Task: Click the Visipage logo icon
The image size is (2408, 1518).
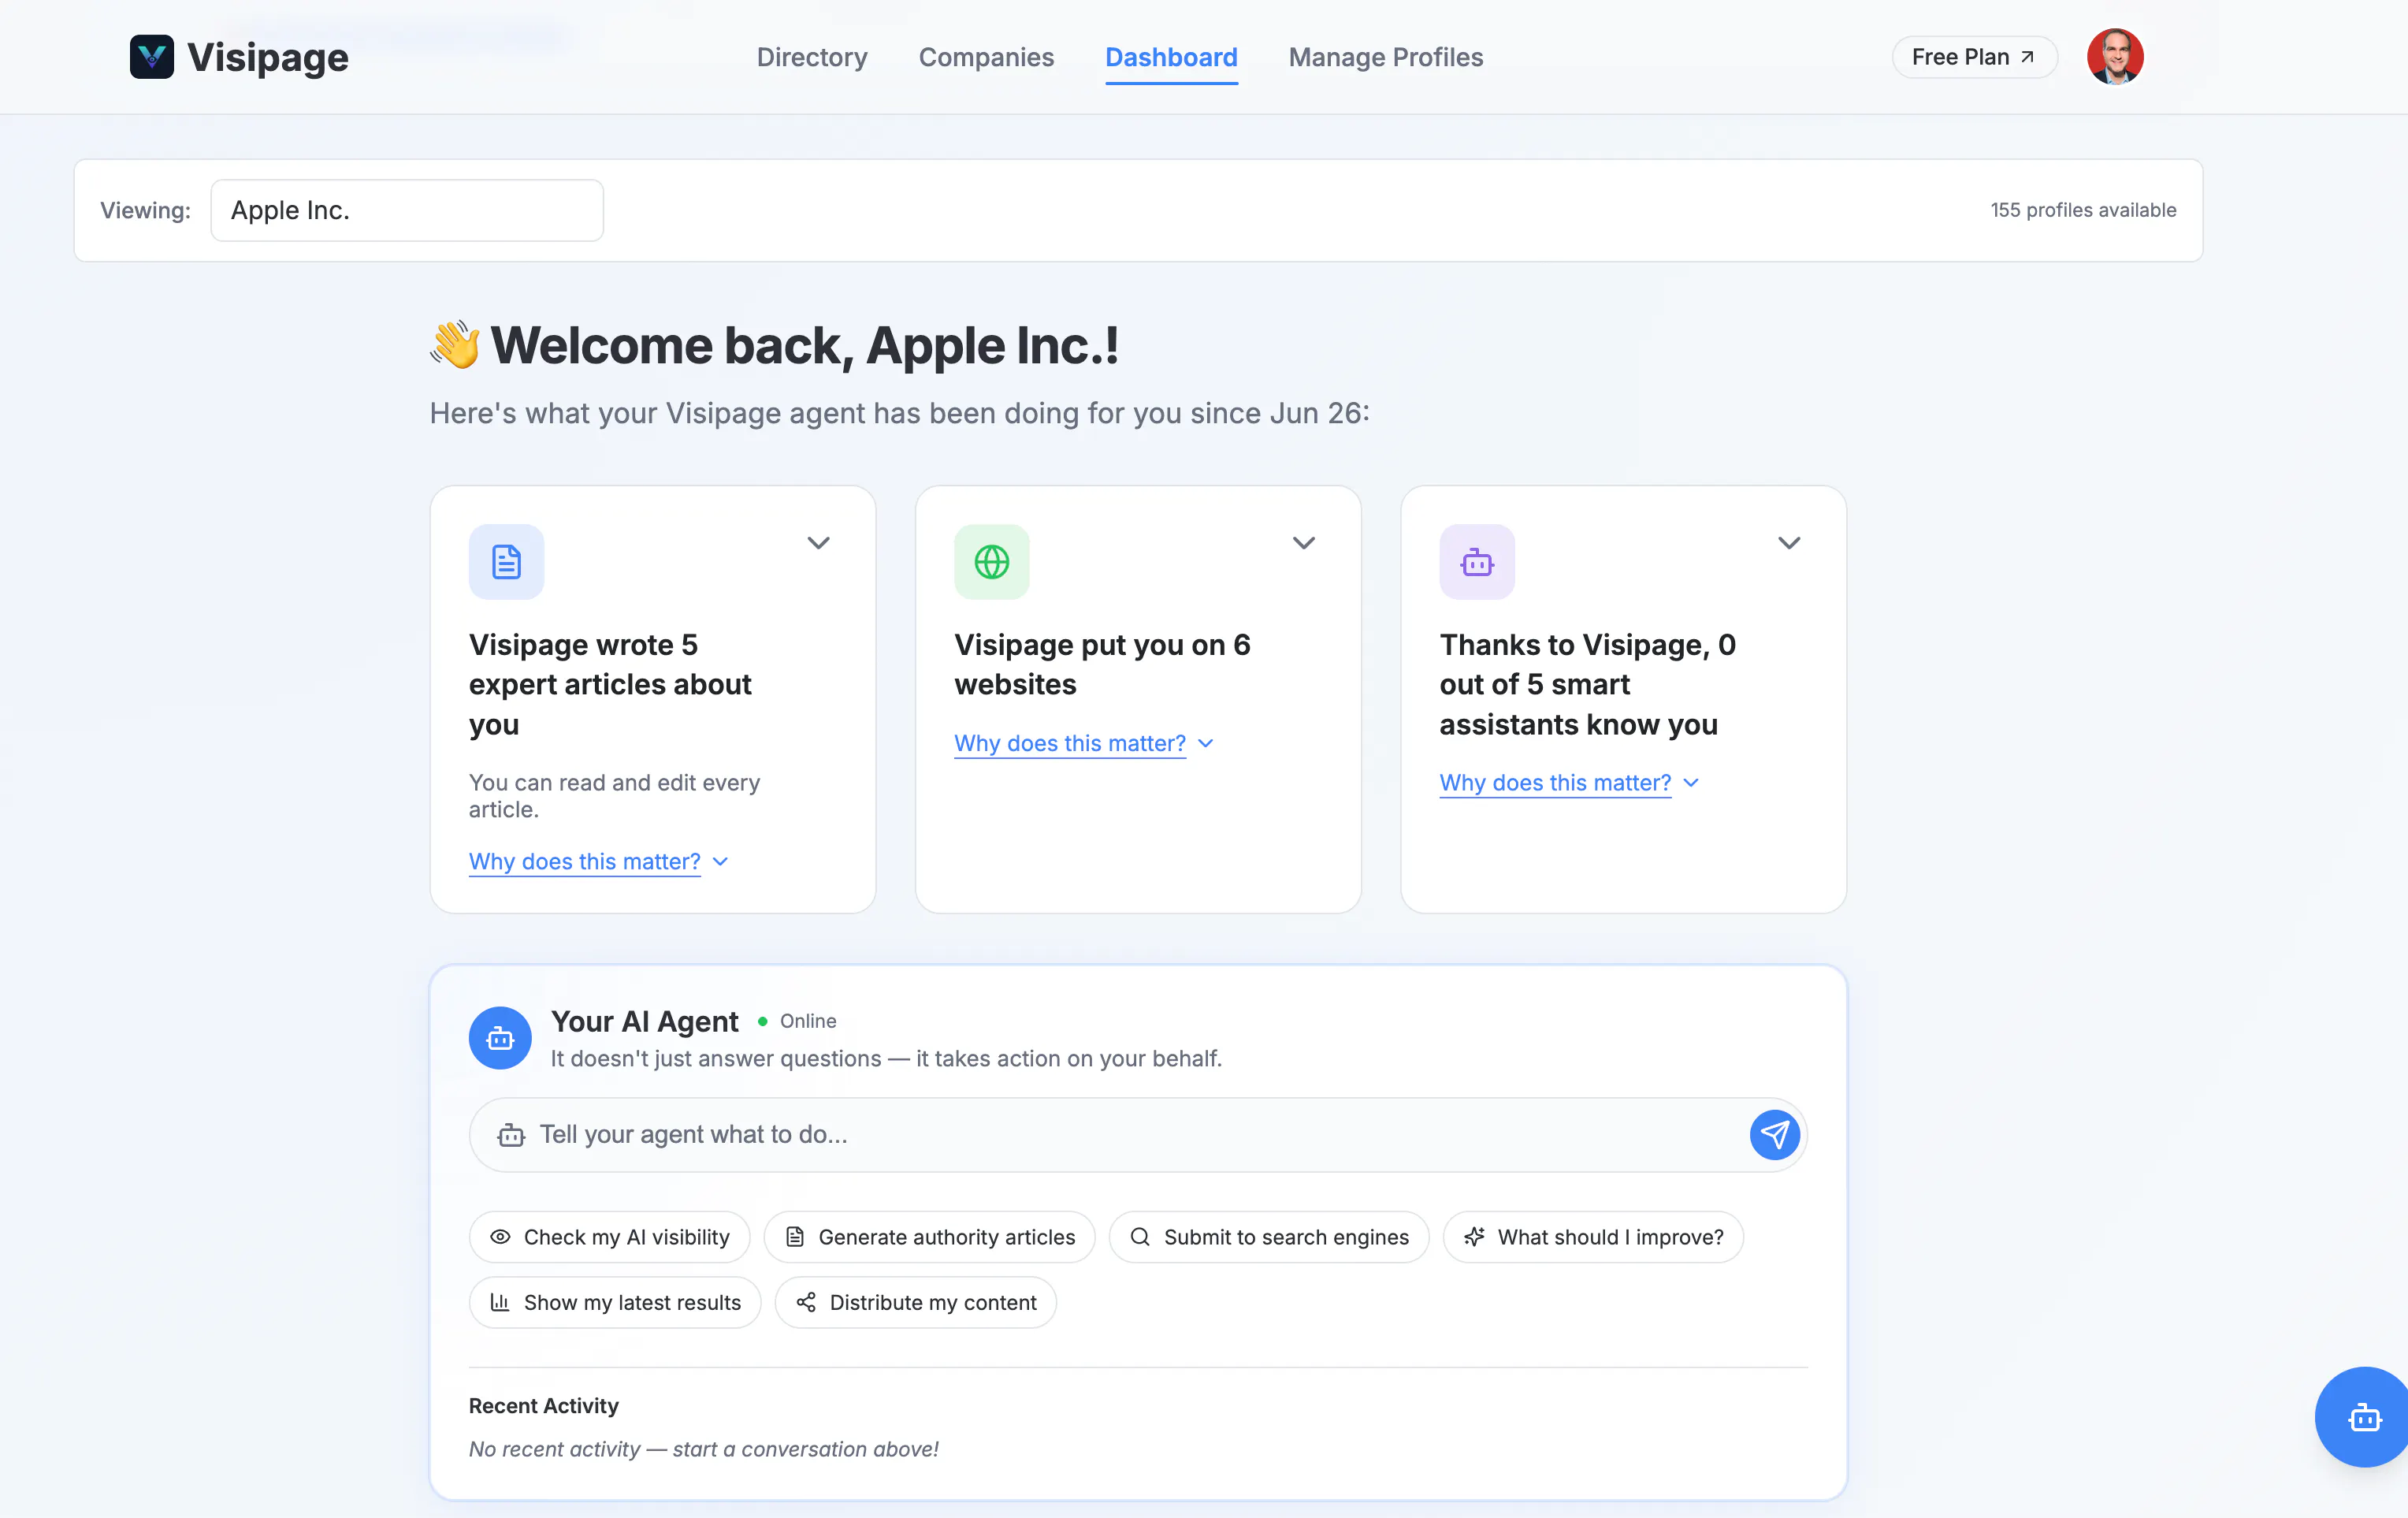Action: tap(152, 57)
